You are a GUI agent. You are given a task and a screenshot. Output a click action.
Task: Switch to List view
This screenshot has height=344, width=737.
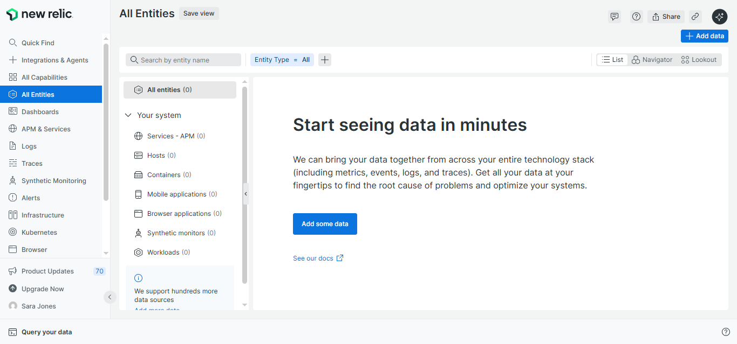(x=612, y=60)
